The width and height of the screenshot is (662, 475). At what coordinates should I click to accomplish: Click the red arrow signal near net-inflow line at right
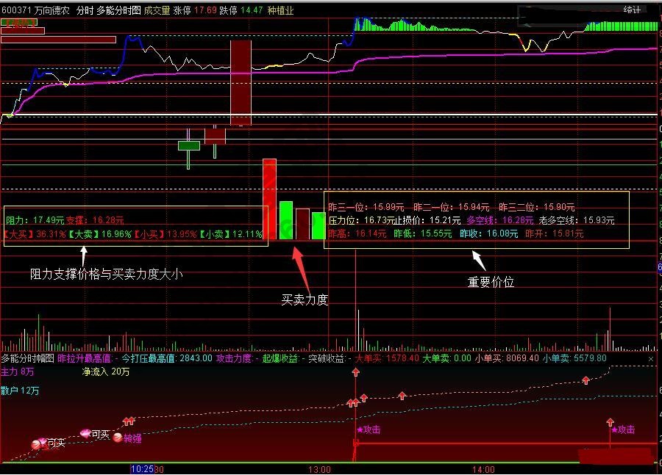(586, 380)
